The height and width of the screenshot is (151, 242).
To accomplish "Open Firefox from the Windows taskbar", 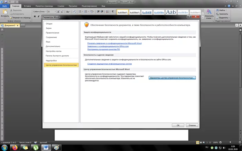I will pos(15,148).
